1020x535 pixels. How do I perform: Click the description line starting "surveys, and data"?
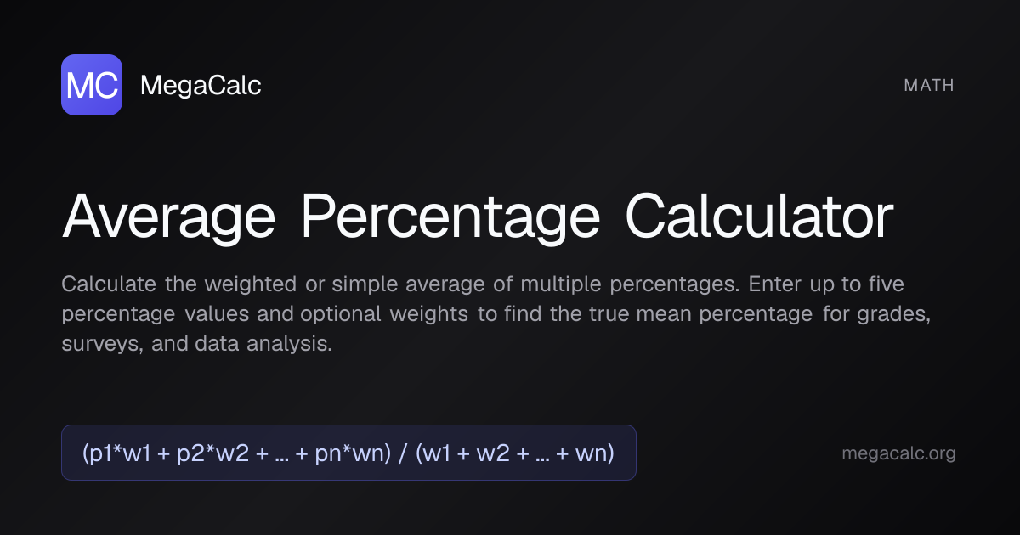[x=196, y=344]
